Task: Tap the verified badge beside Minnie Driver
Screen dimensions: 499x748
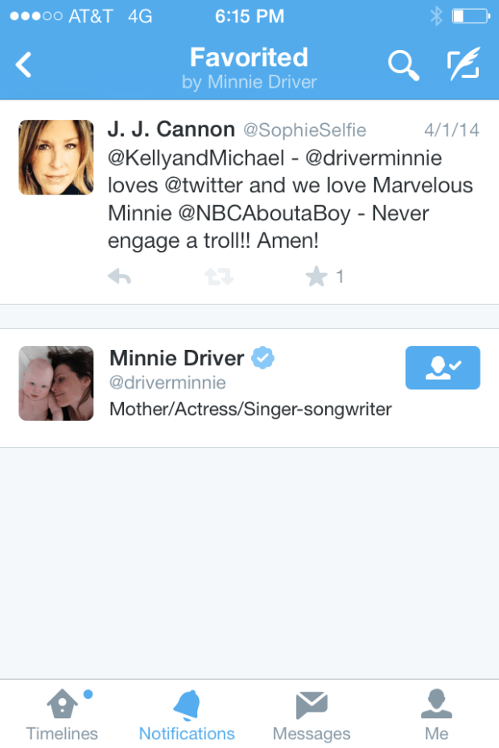Action: [262, 358]
